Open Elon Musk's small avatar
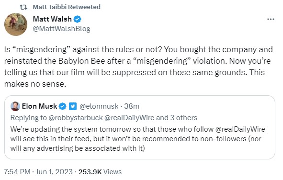This screenshot has width=283, height=180. pos(15,106)
